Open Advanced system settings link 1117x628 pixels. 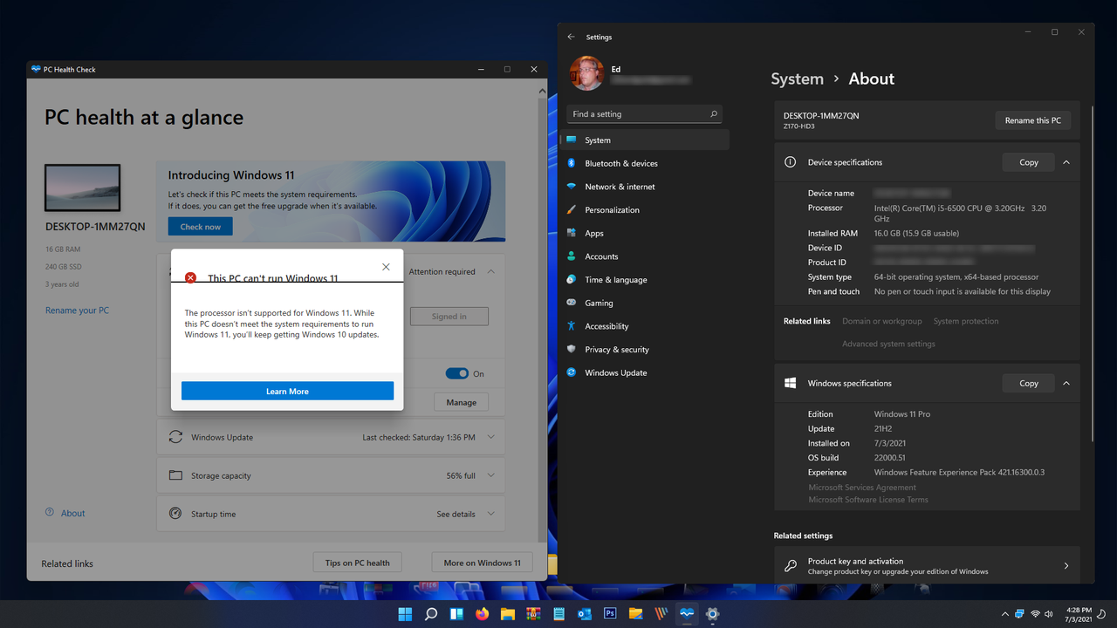888,344
